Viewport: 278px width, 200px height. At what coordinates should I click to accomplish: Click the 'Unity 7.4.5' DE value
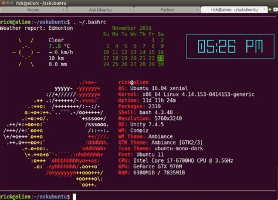coord(147,124)
